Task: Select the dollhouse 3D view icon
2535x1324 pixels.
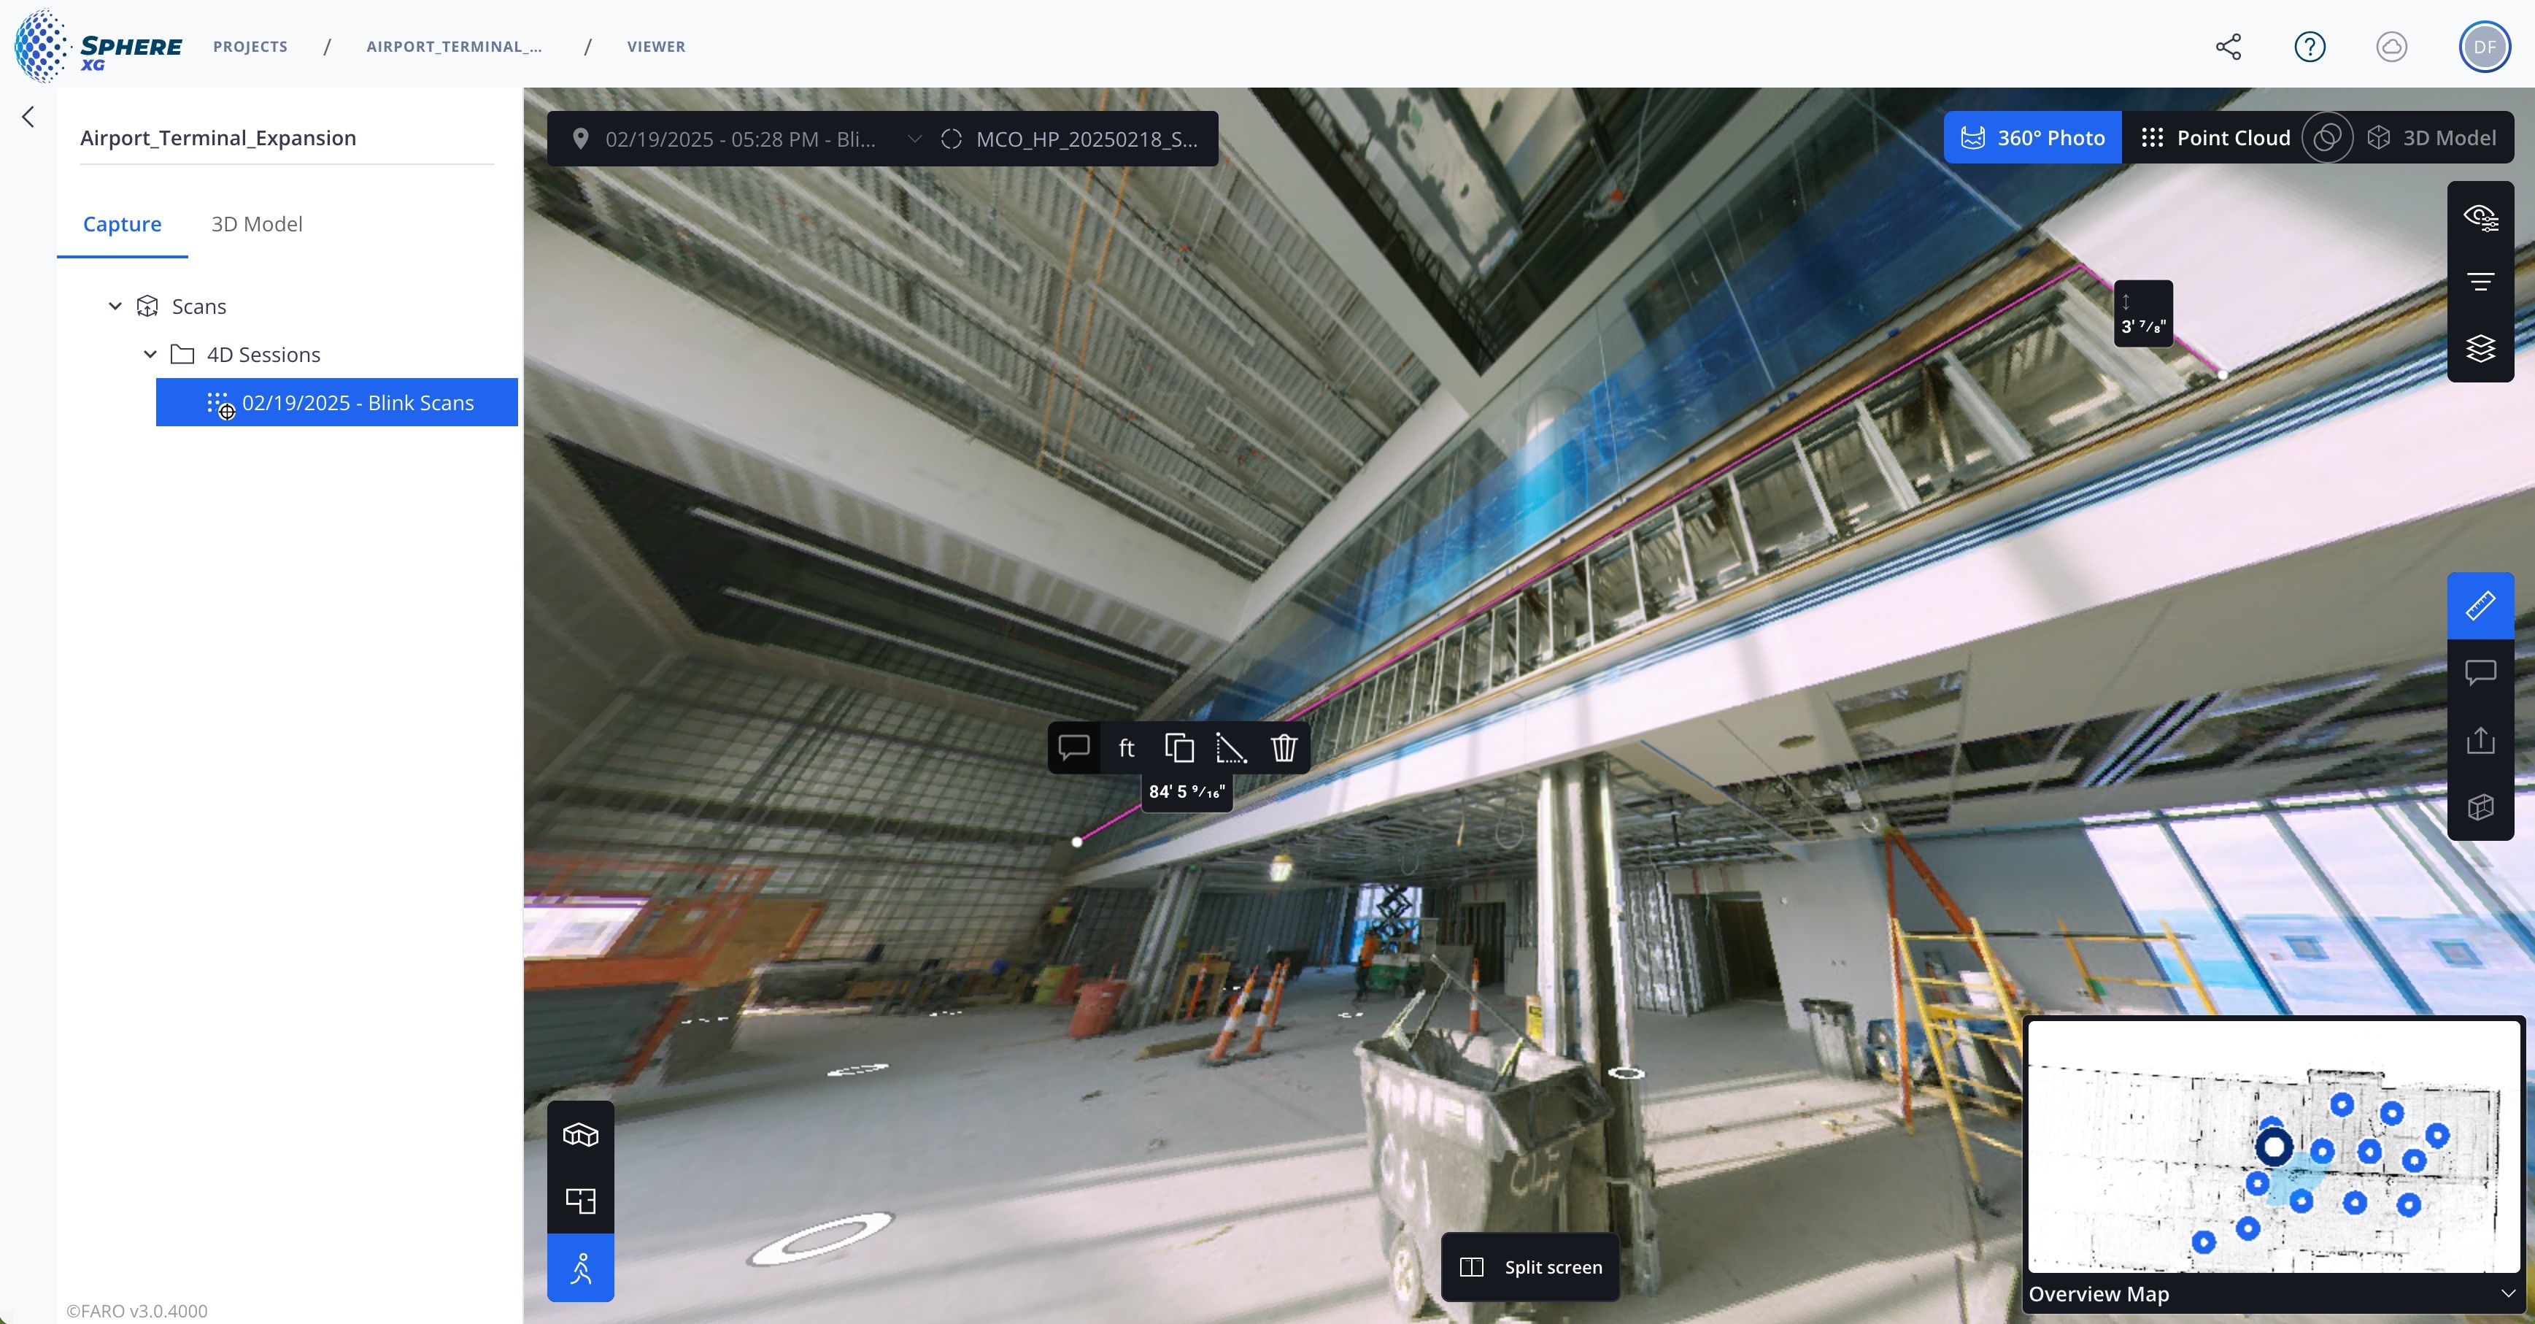Action: [579, 1136]
